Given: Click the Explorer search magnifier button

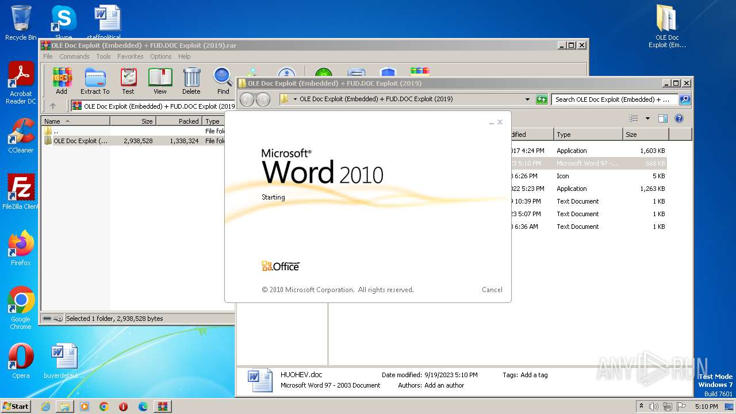Looking at the screenshot, I should coord(685,99).
